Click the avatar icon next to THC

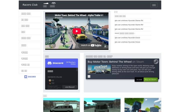[50, 83]
